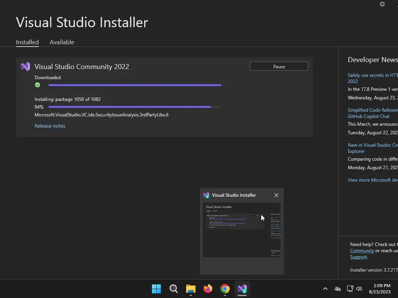Click the Visual Studio Installer main heading
The image size is (398, 298).
82,22
